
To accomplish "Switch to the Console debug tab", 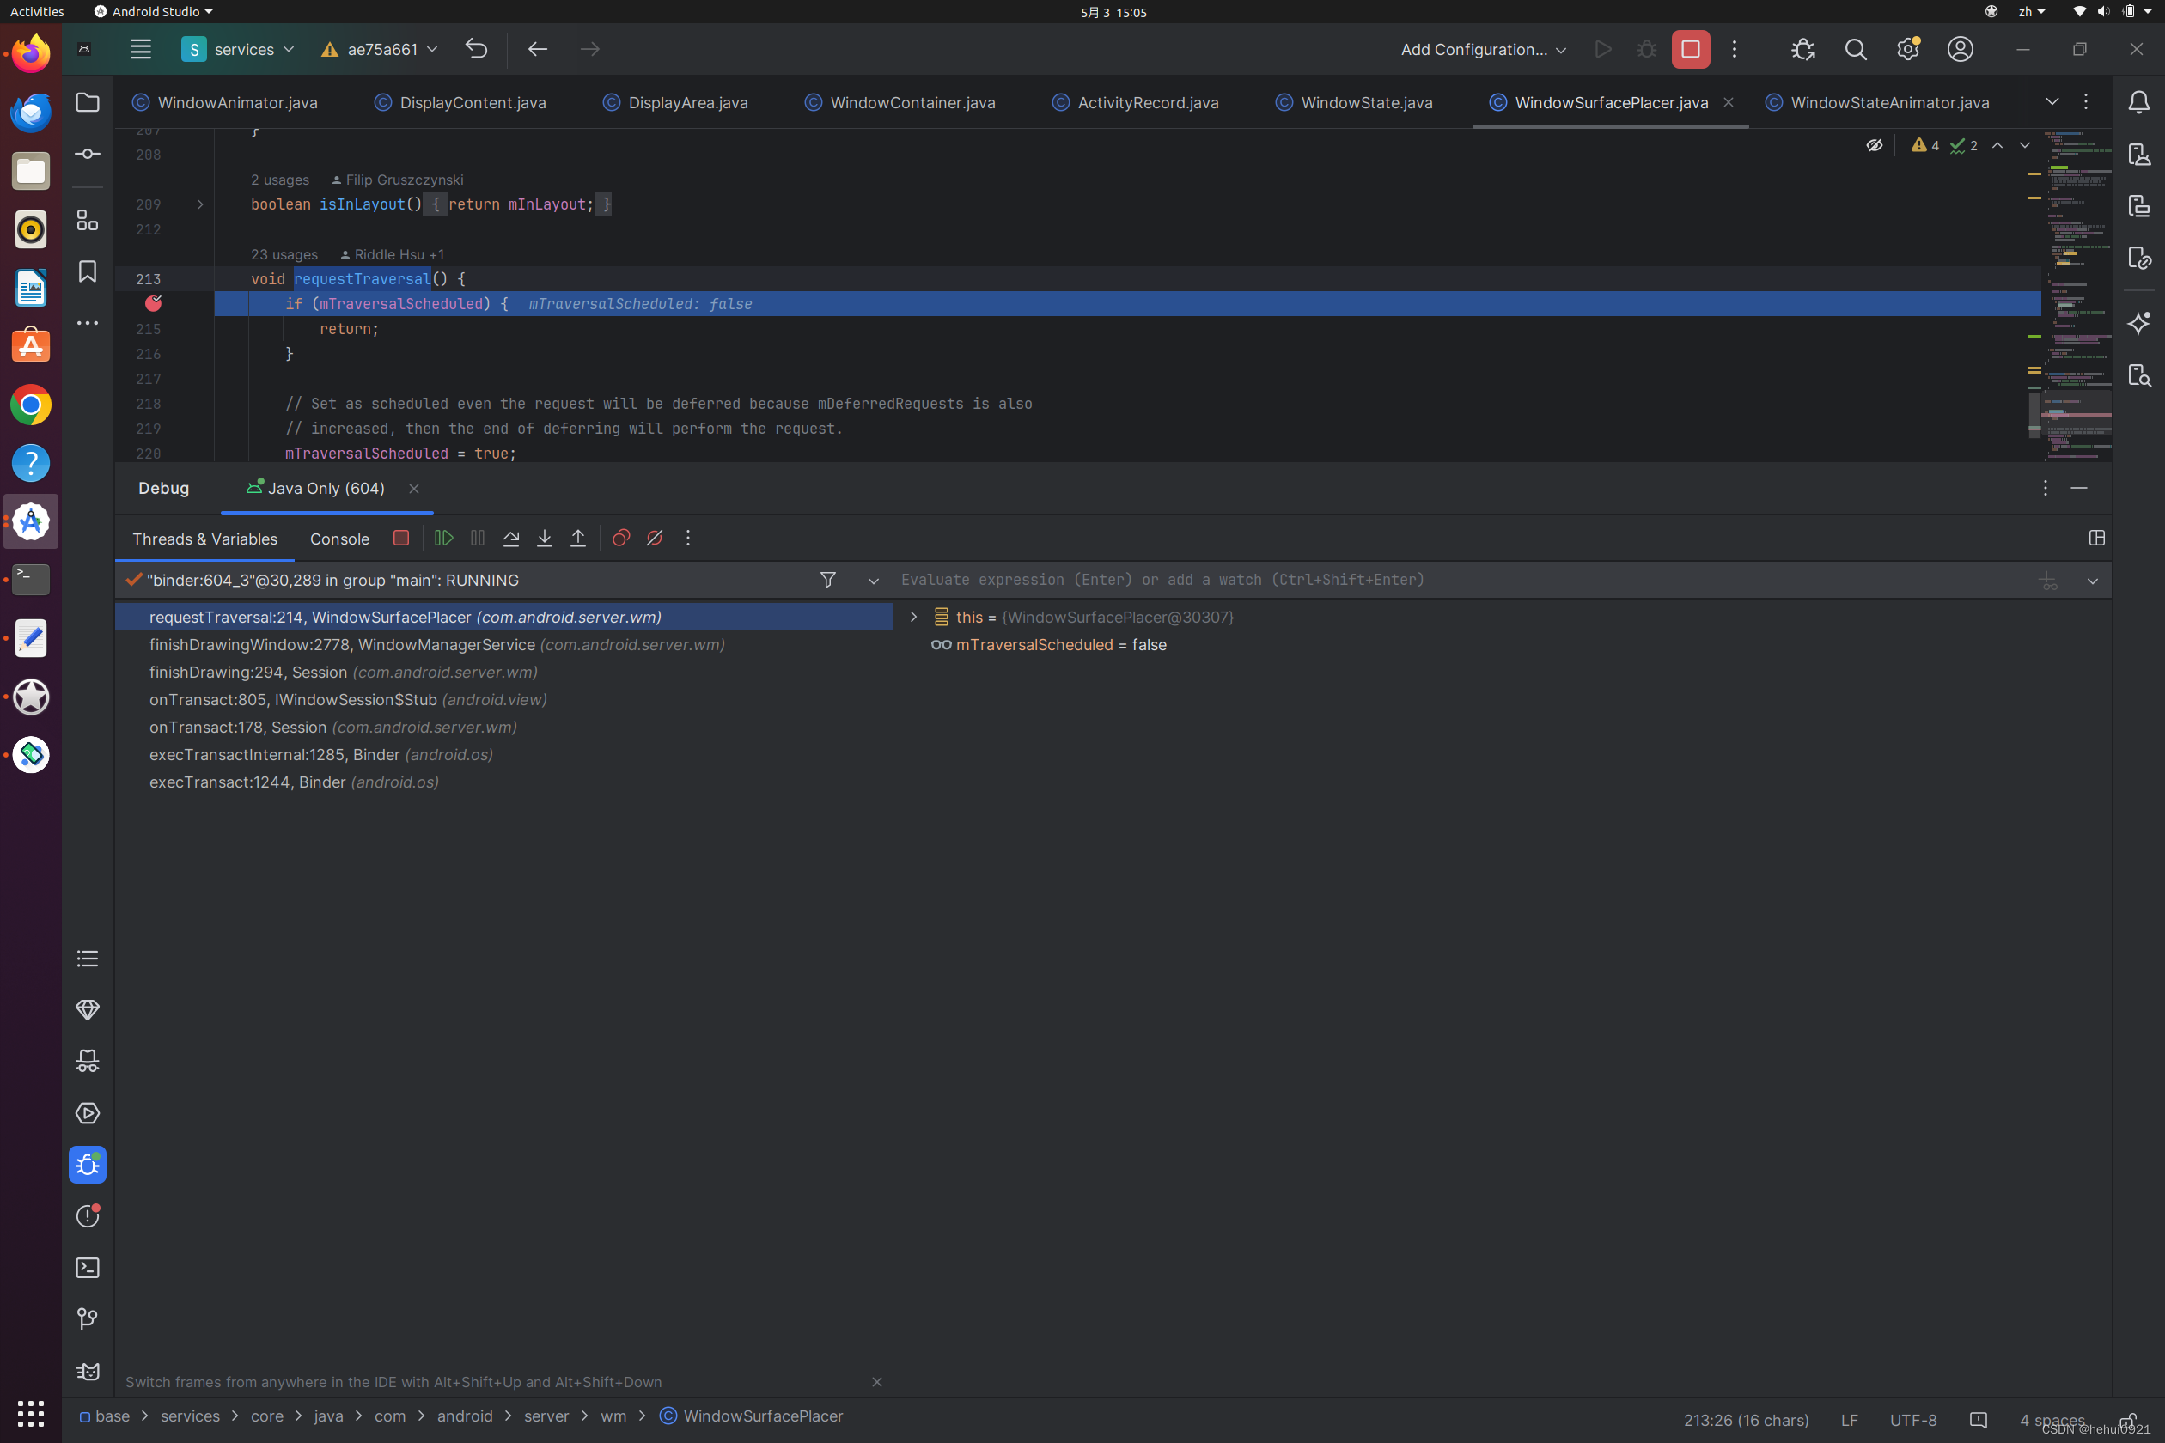I will pyautogui.click(x=338, y=539).
